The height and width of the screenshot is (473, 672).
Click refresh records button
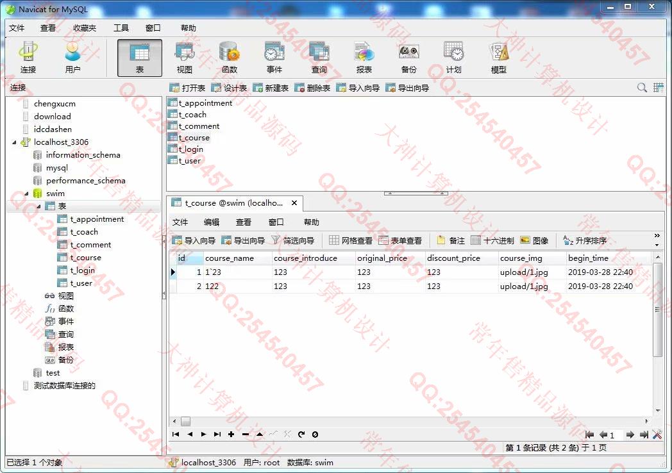coord(301,435)
